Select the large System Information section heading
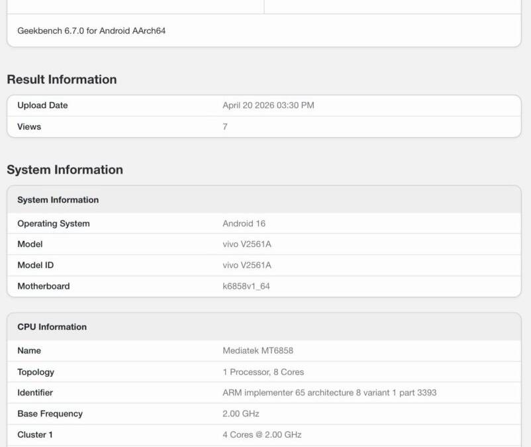 click(65, 170)
